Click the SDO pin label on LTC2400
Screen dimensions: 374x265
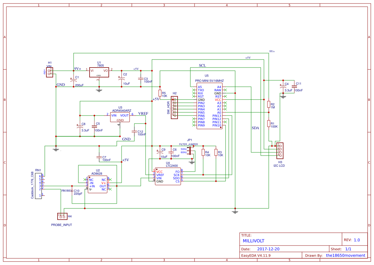click(176, 178)
